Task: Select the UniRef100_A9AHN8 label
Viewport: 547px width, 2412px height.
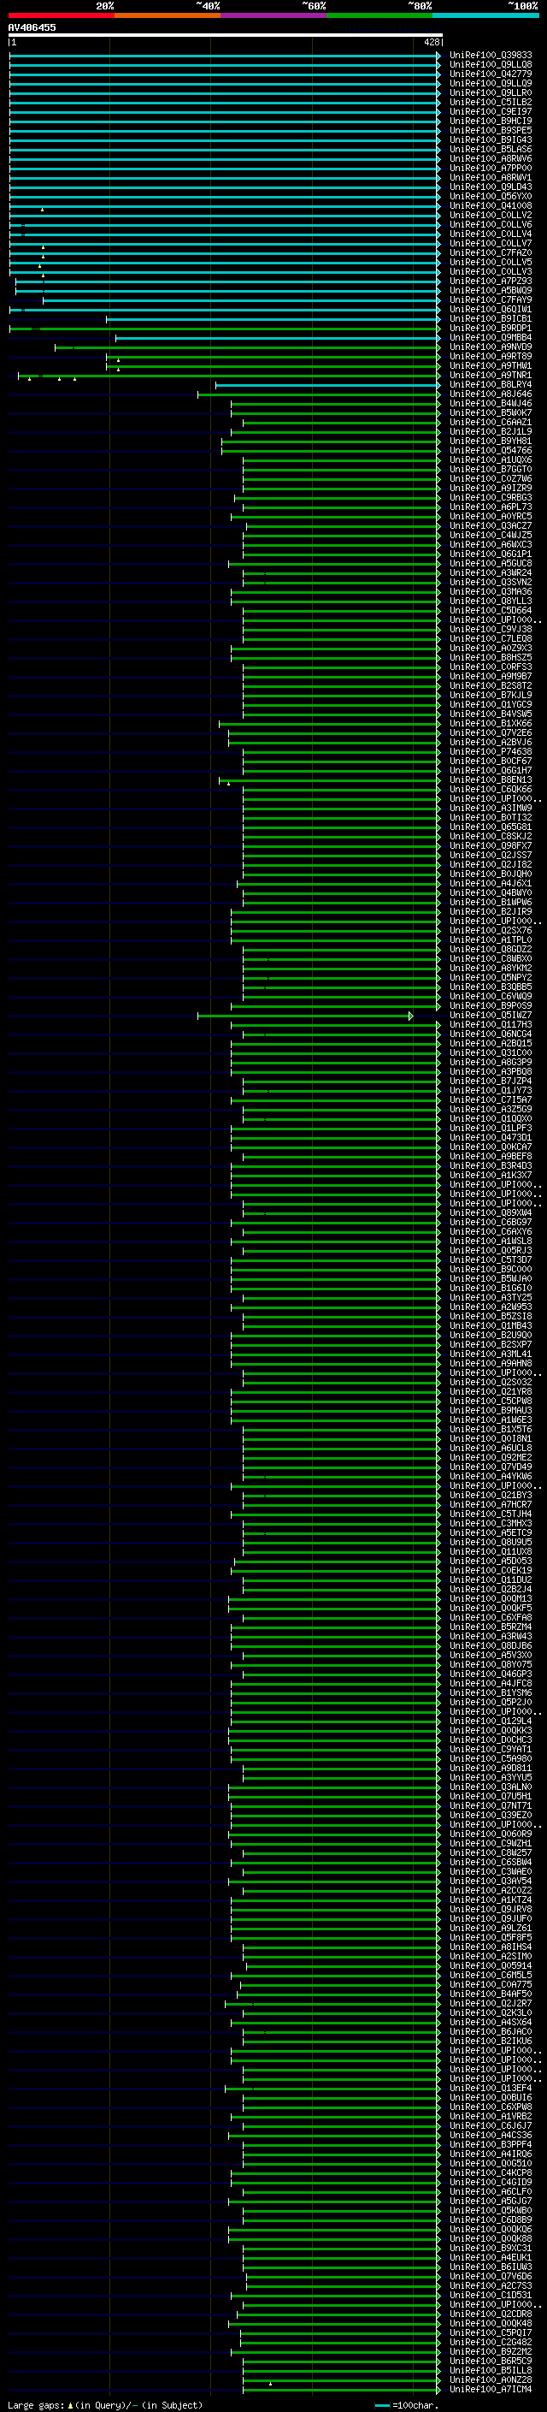Action: point(491,1364)
